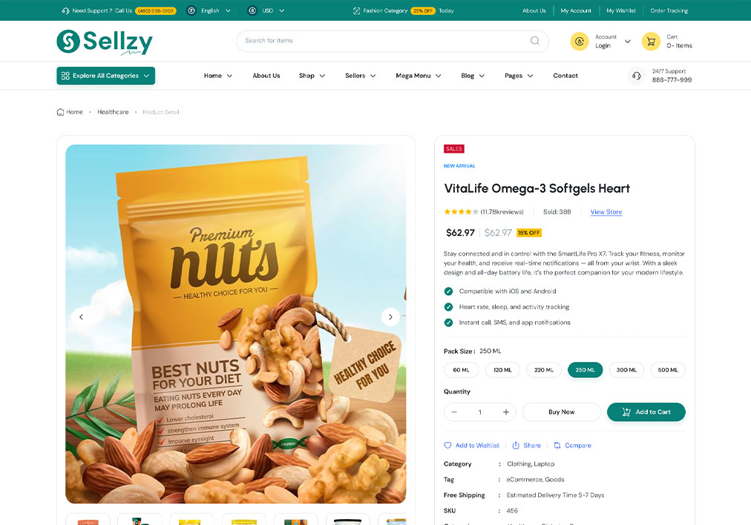Go to previous product image arrow
The image size is (751, 525).
[81, 317]
